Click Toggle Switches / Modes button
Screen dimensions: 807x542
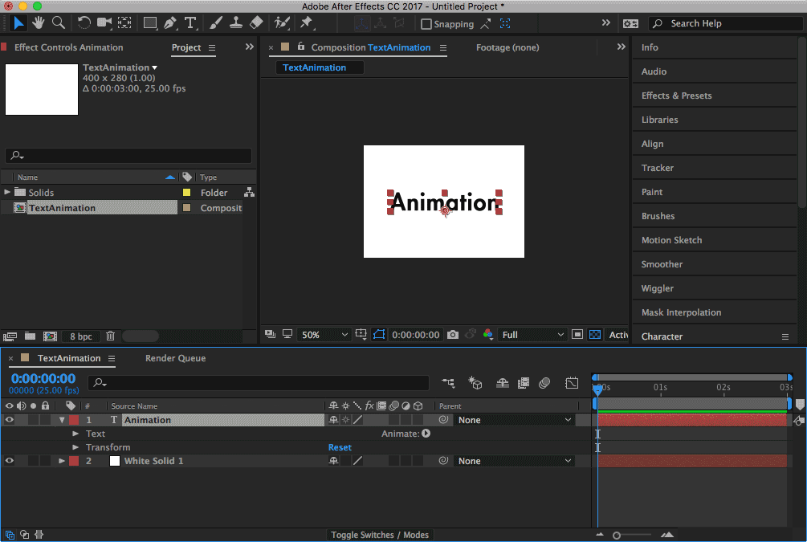(x=380, y=535)
